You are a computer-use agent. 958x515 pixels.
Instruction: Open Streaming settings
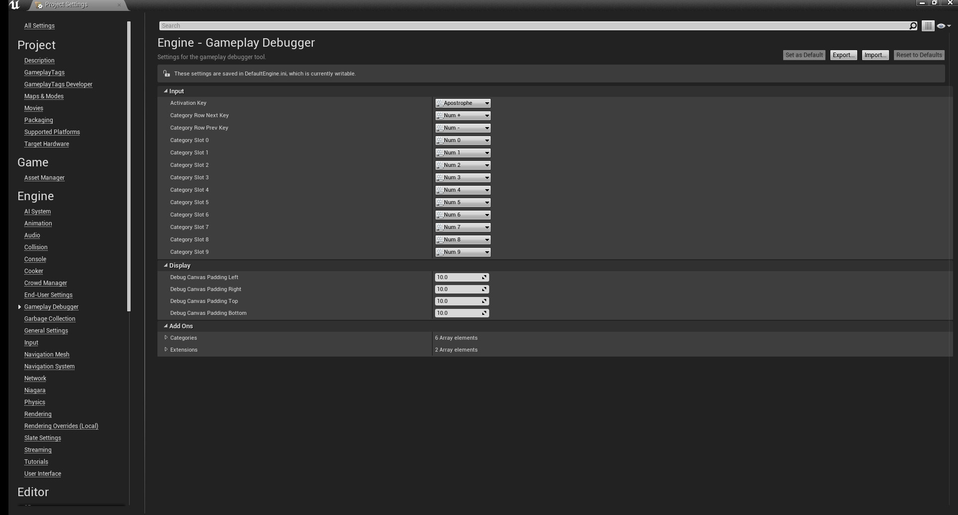tap(38, 450)
